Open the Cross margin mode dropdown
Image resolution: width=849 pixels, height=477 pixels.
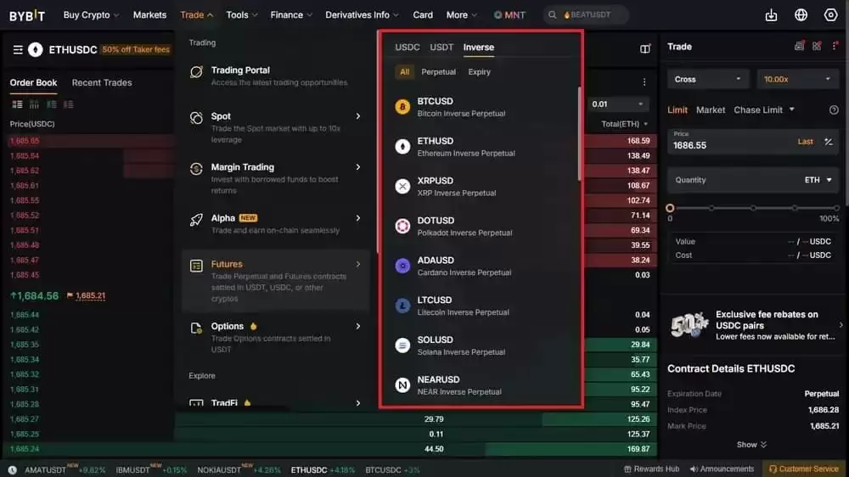coord(708,79)
